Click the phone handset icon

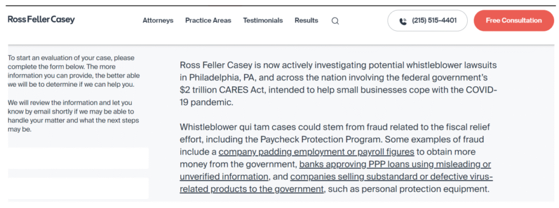coord(403,21)
